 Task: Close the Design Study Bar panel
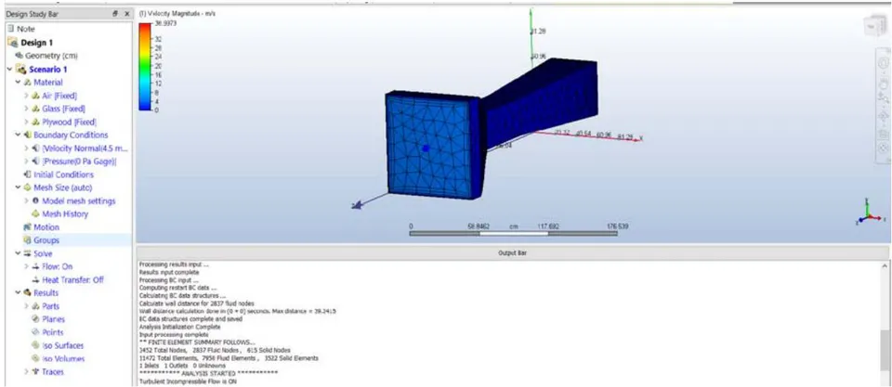126,14
